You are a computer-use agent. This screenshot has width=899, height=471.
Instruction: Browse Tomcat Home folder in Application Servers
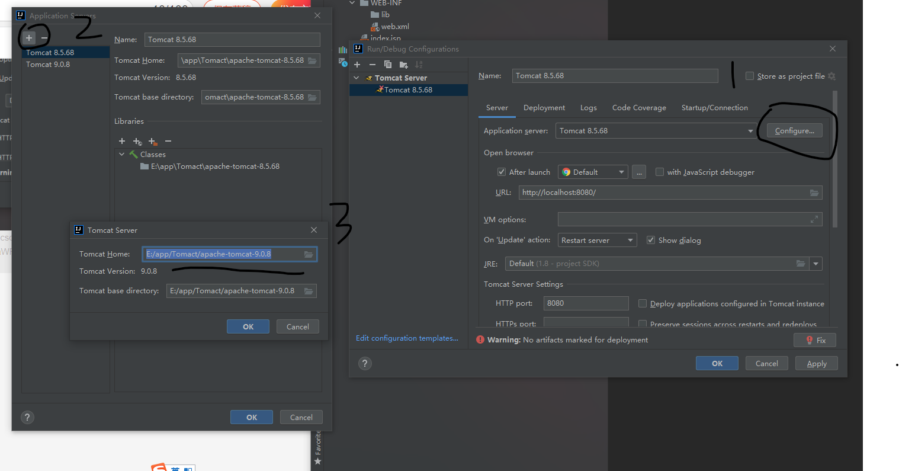tap(312, 60)
